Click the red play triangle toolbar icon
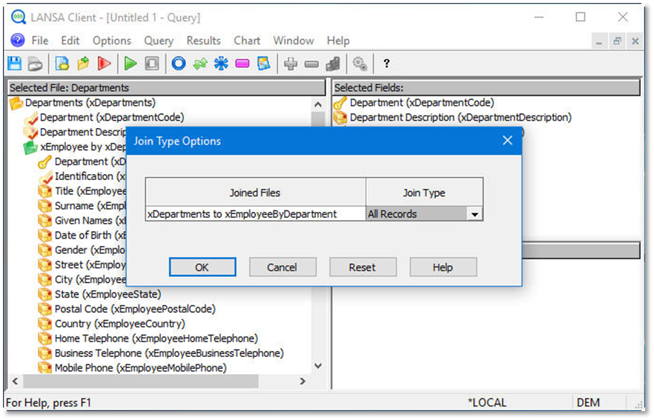This screenshot has width=654, height=420. tap(104, 64)
